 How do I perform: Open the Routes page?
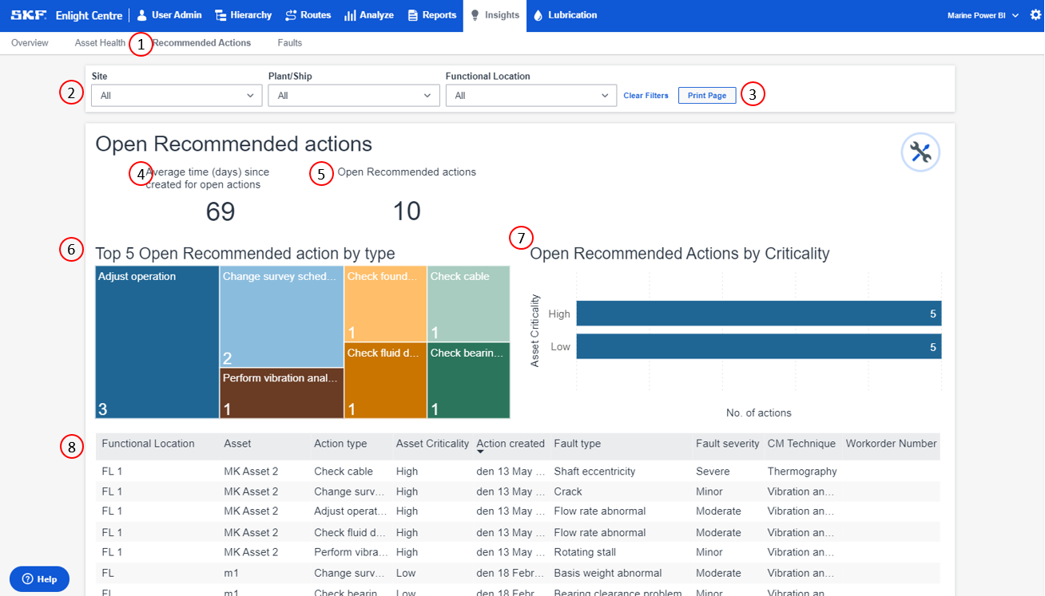coord(308,14)
